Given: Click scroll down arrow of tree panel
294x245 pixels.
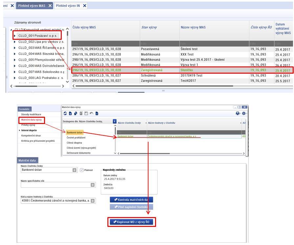Looking at the screenshot, I should coord(67,82).
